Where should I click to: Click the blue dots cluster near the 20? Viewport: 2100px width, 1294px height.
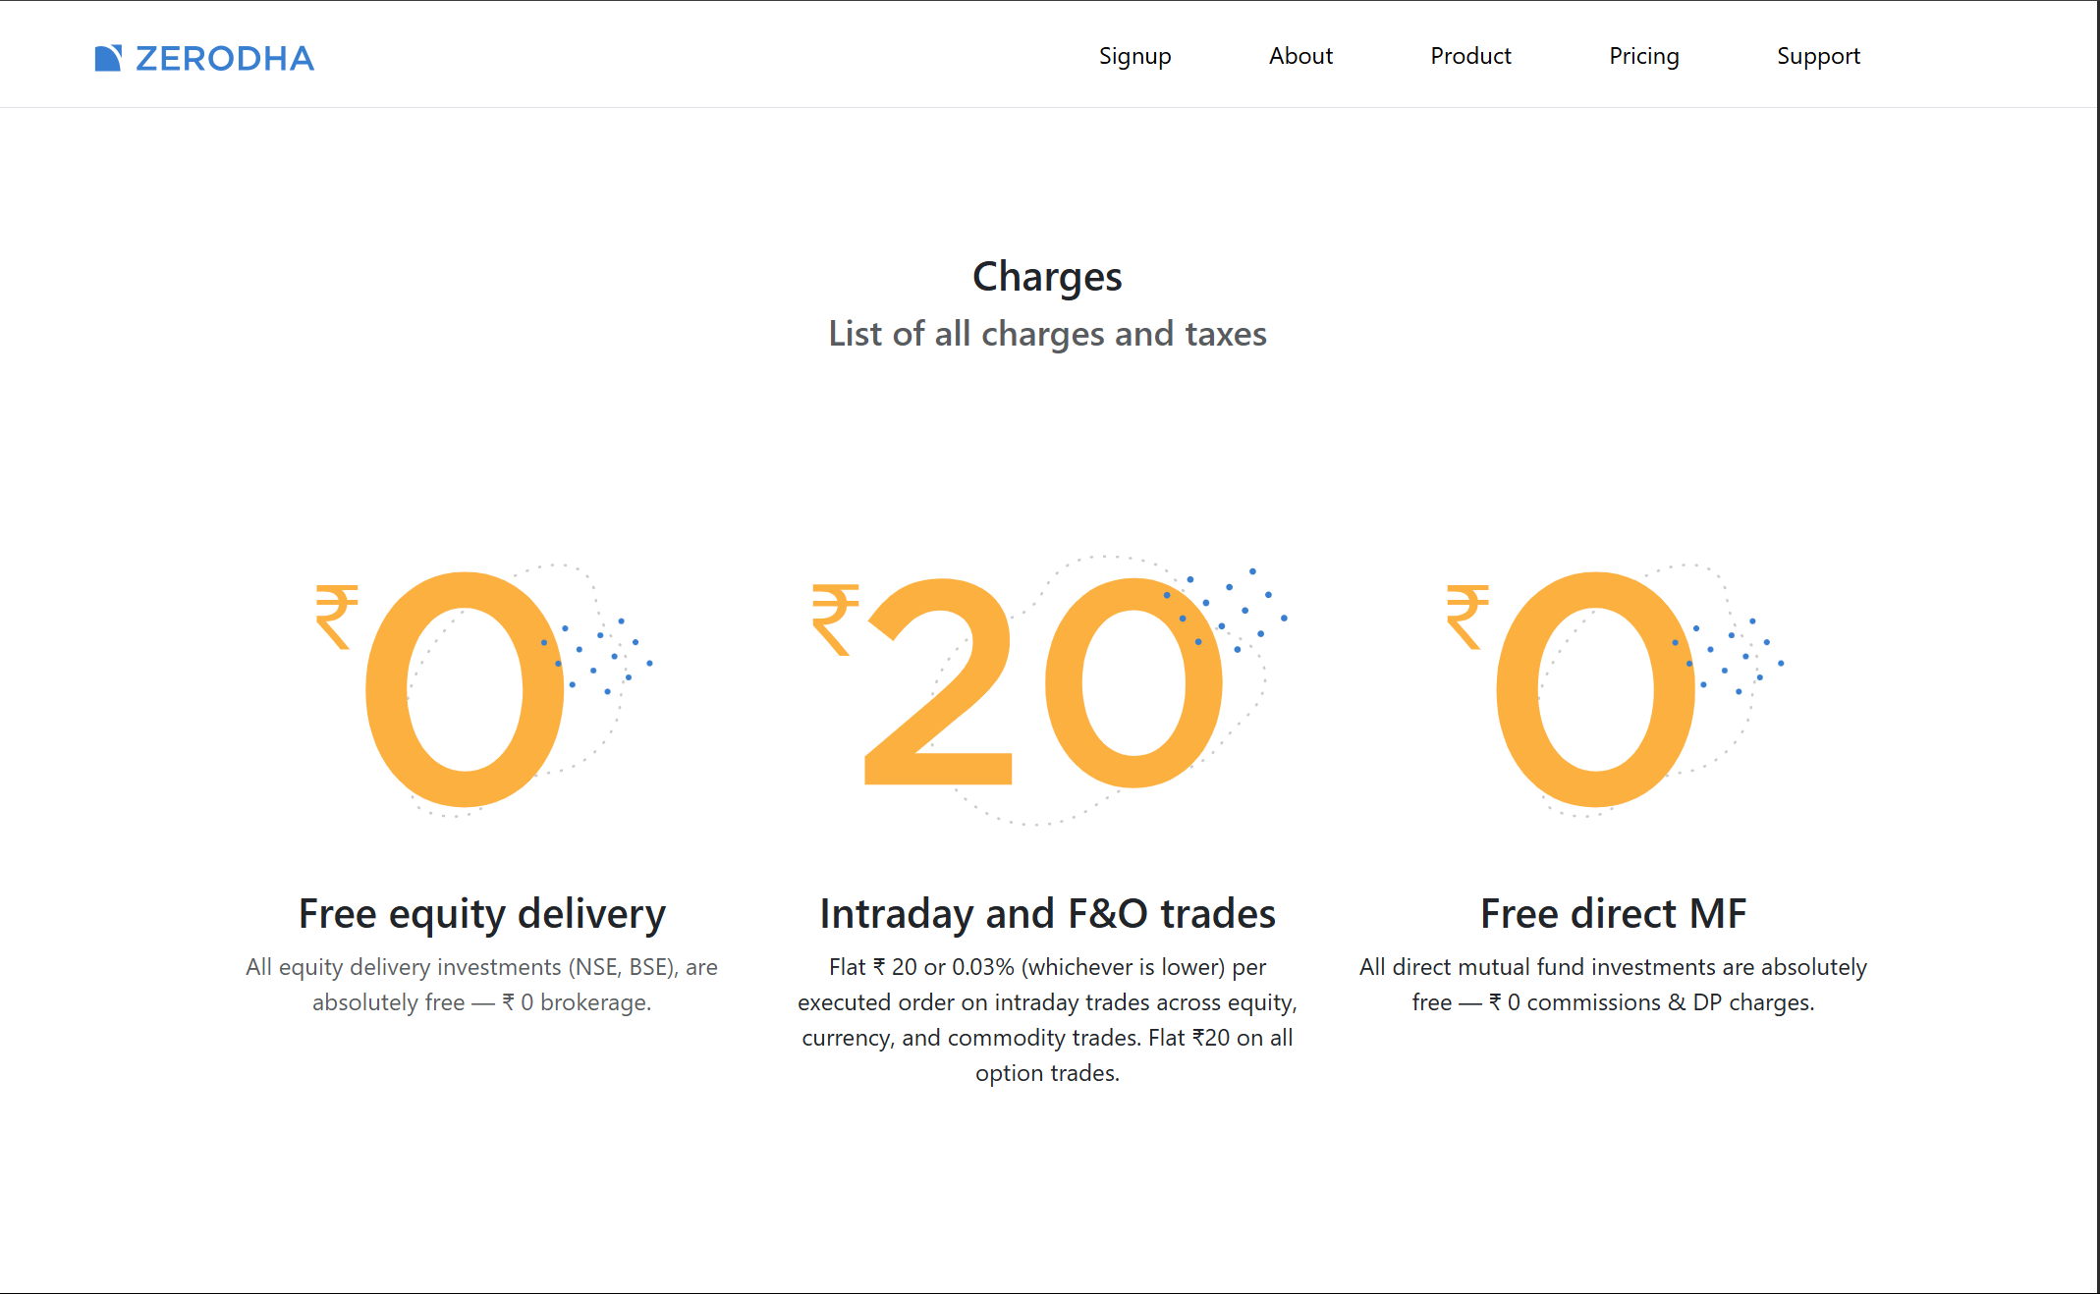[1228, 609]
